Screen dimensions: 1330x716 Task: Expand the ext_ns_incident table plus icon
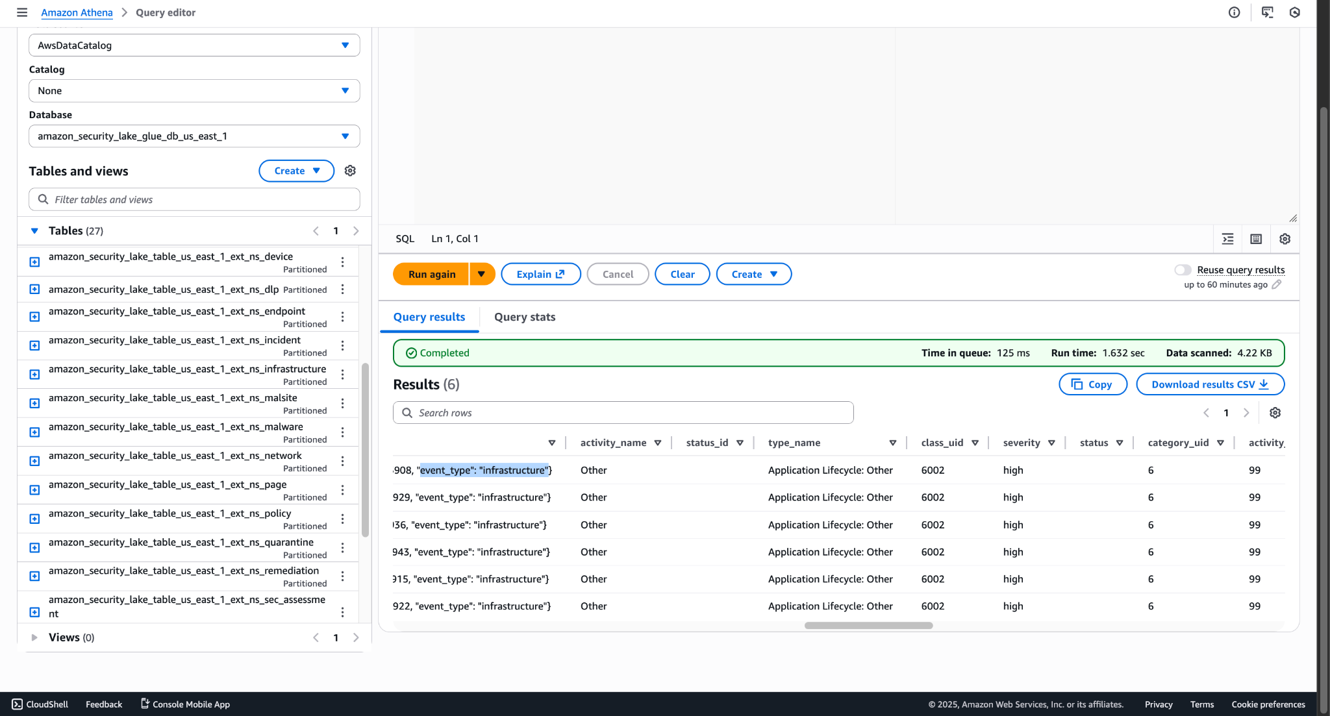(35, 345)
